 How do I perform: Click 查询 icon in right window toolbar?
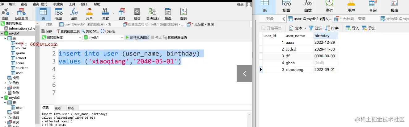(373, 6)
